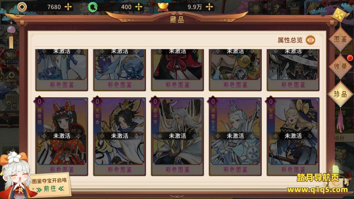Select the 辉夜姬 character card
This screenshot has height=199, width=354.
click(62, 136)
